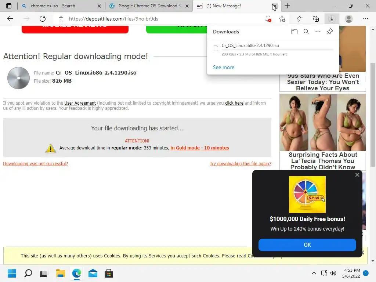Click the page vertical scrollbar thumb
Viewport: 376px width, 282px height.
coord(372,115)
